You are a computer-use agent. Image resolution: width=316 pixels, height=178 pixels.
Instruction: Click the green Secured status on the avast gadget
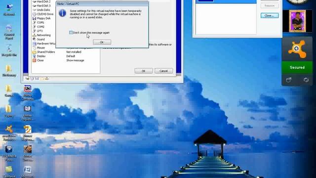[297, 67]
